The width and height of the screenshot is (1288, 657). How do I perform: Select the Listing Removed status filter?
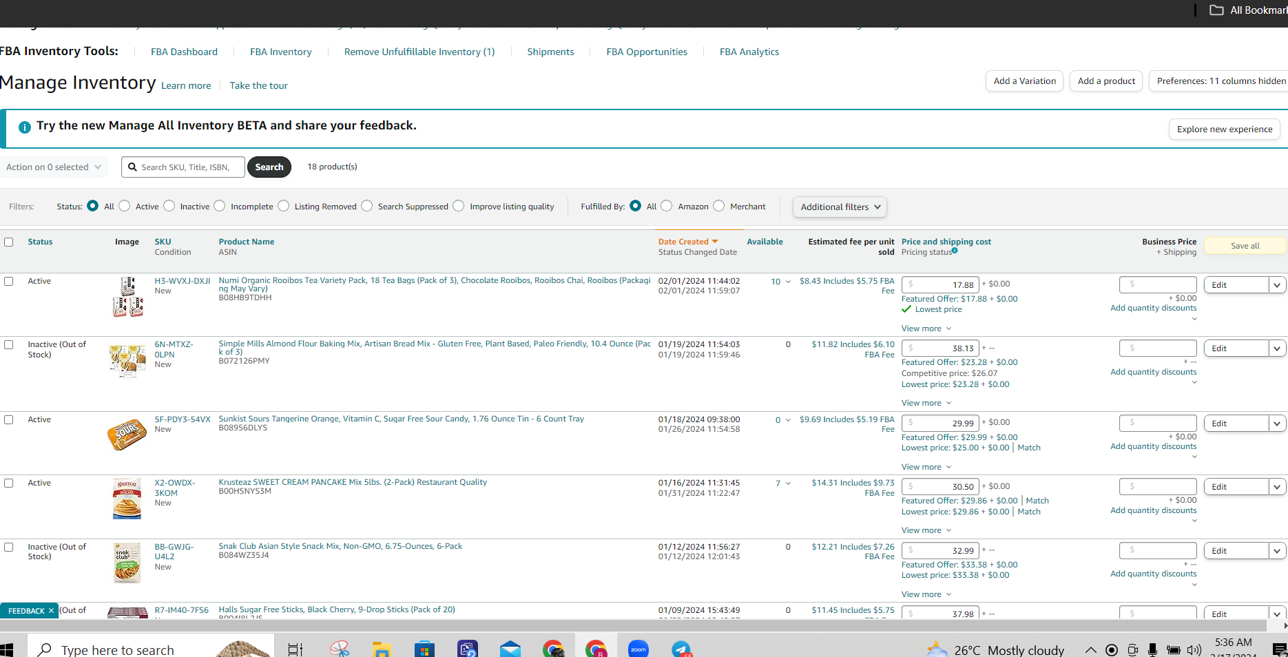(x=284, y=206)
